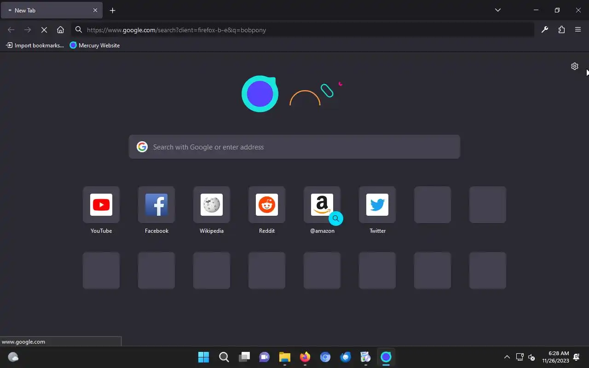Open developer tools wrench icon

point(545,30)
